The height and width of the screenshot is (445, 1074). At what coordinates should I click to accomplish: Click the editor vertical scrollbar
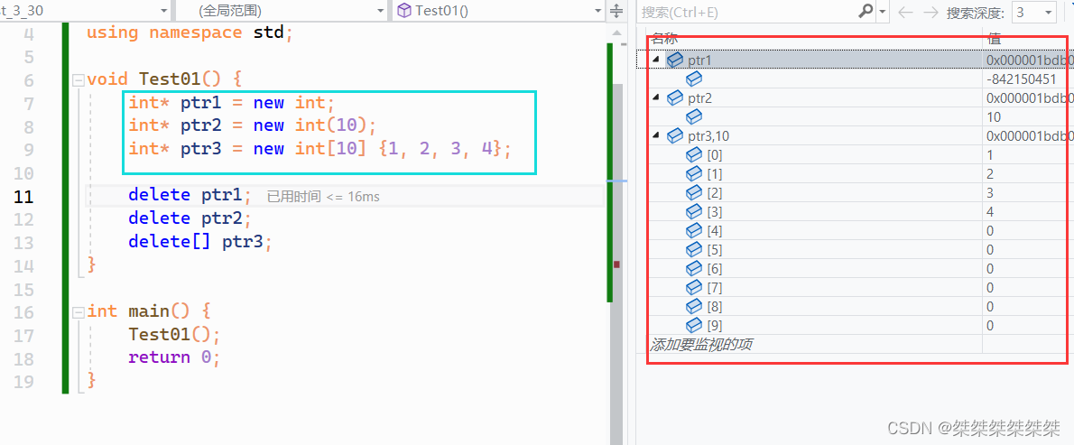tap(617, 239)
